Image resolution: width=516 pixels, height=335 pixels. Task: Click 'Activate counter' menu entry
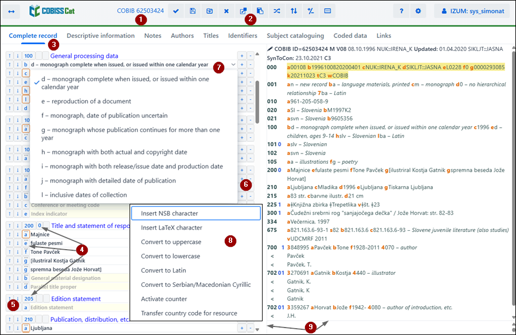pos(196,299)
